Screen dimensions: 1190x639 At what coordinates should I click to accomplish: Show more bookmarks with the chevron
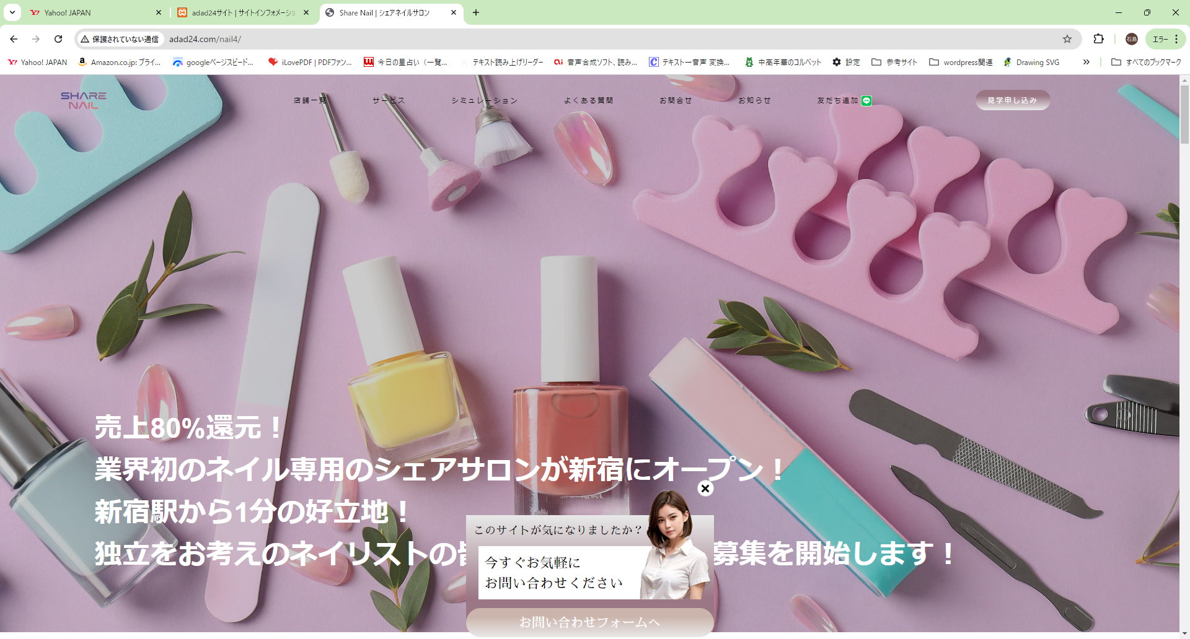click(x=1086, y=62)
